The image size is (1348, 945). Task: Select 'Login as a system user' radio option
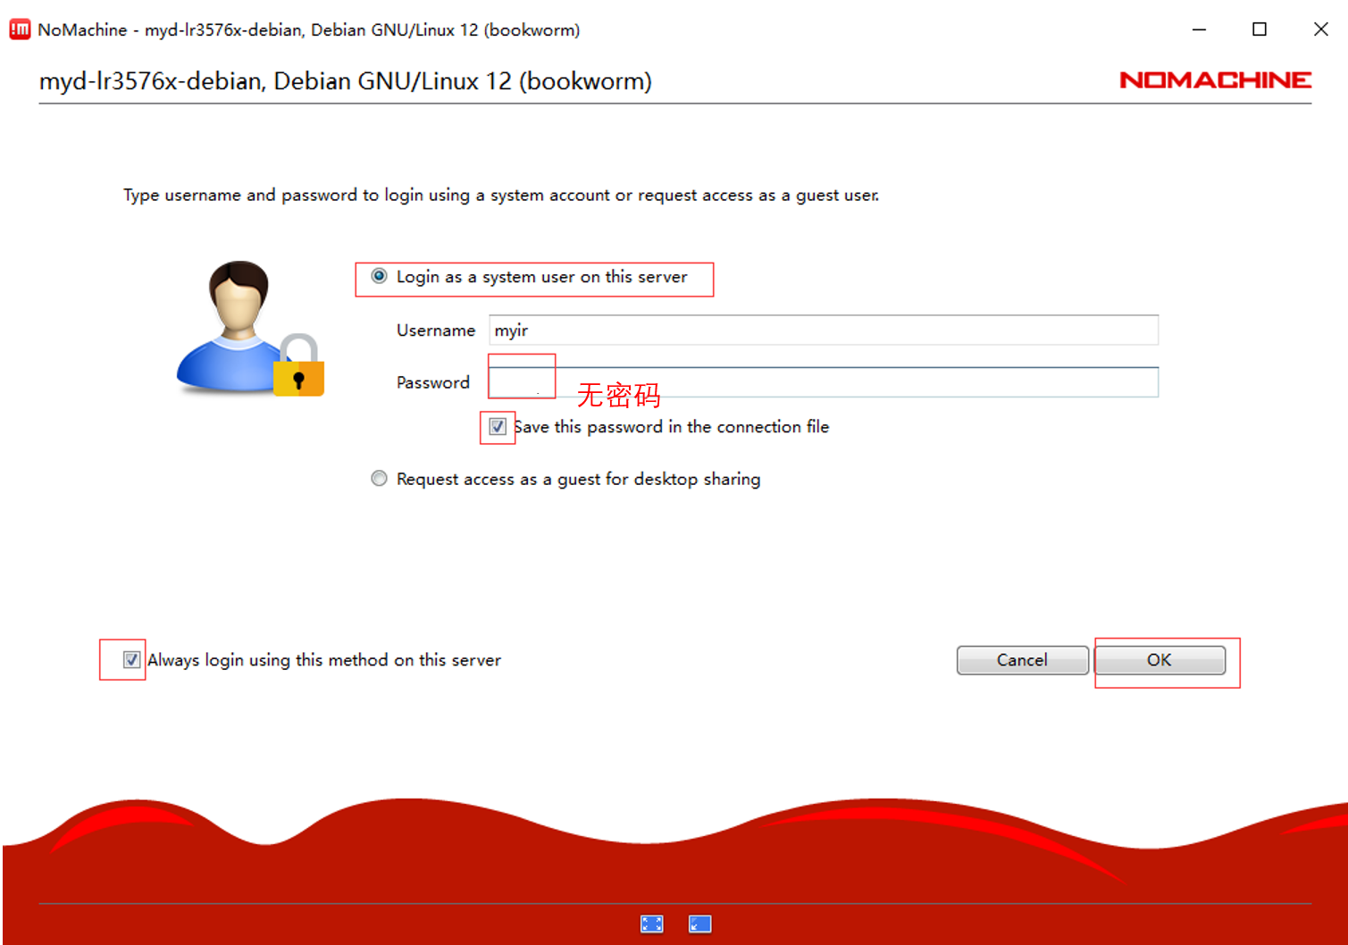pyautogui.click(x=380, y=277)
